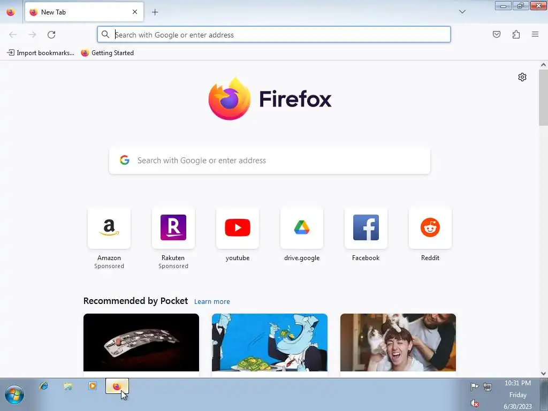Open the Firefox View pinned tab icon
548x411 pixels.
click(x=11, y=12)
